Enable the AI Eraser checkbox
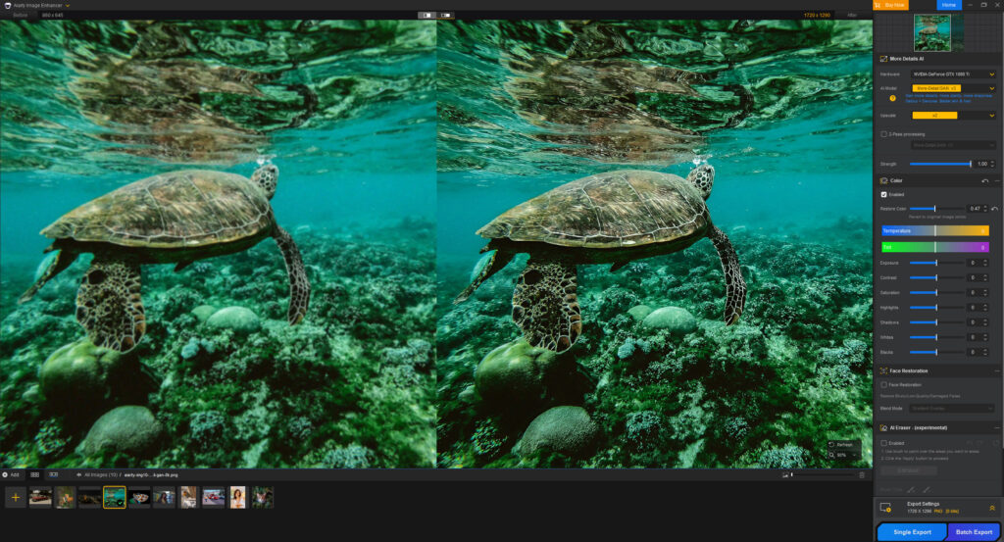Viewport: 1004px width, 542px height. pos(883,443)
